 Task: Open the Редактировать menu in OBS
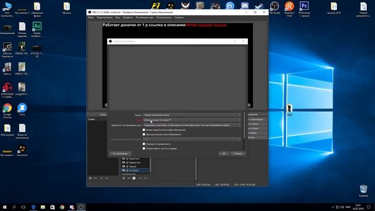pyautogui.click(x=104, y=18)
